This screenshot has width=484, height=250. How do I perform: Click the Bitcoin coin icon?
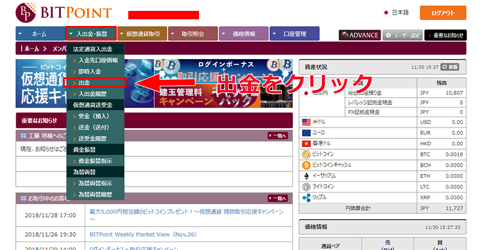click(x=306, y=155)
